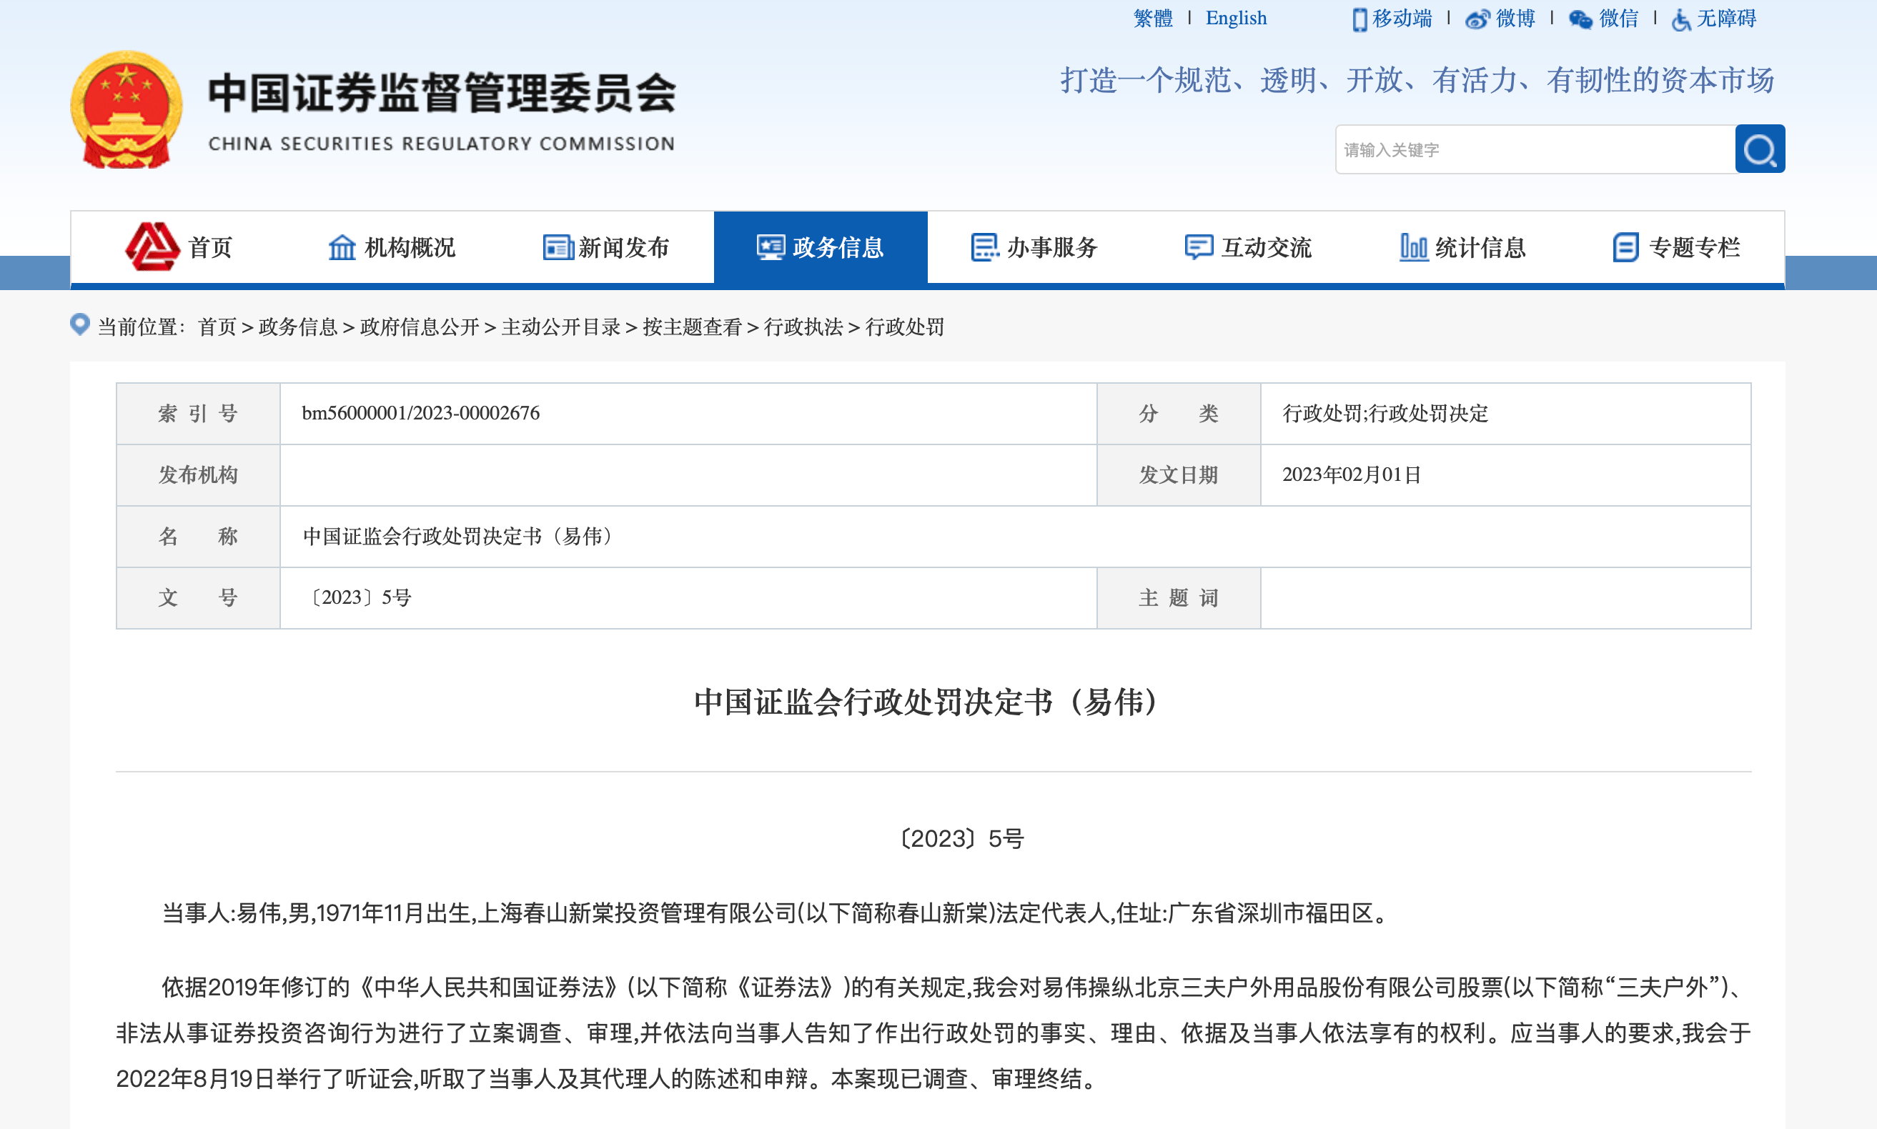Click the accessibility wheelchair icon
The image size is (1877, 1129).
(1680, 19)
